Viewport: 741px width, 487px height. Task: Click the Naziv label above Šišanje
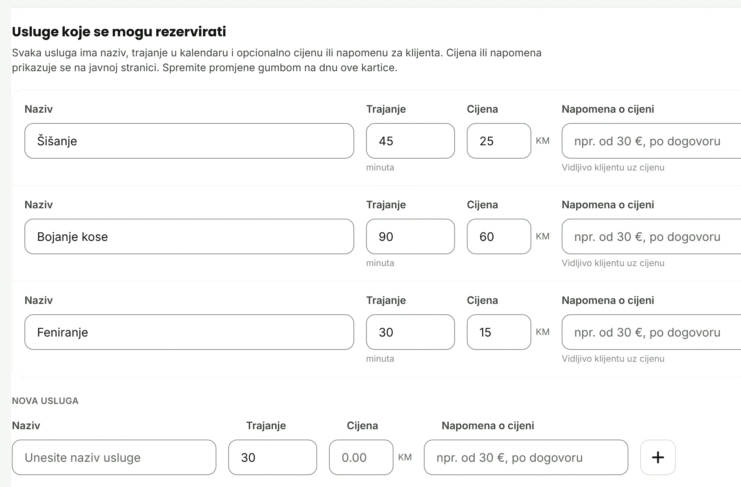(x=39, y=109)
